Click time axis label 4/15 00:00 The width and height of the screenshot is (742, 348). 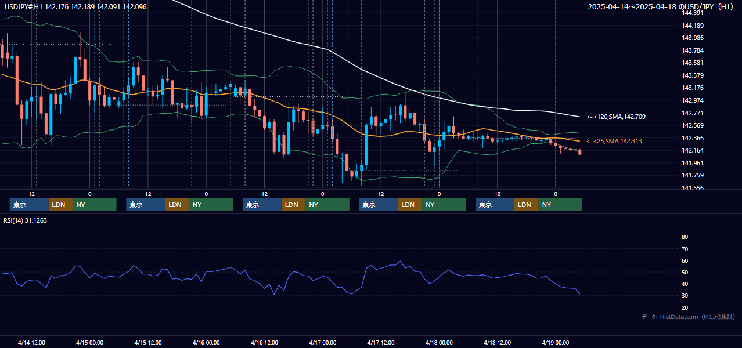pyautogui.click(x=90, y=342)
